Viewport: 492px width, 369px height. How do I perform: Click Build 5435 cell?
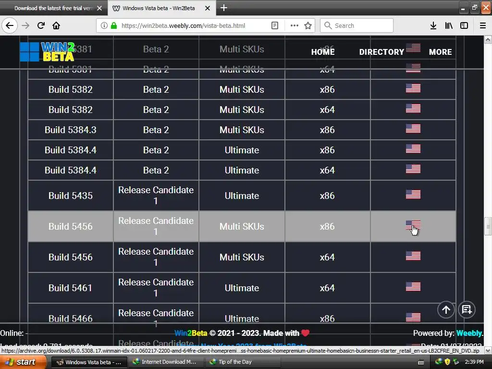70,196
